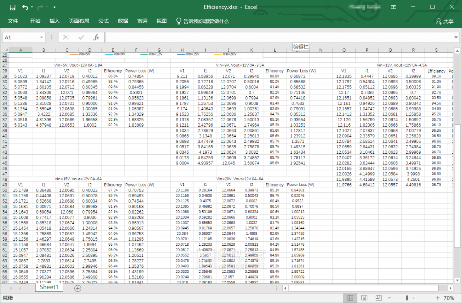Open zoom dialog via 70% label
The height and width of the screenshot is (303, 462).
[x=449, y=298]
